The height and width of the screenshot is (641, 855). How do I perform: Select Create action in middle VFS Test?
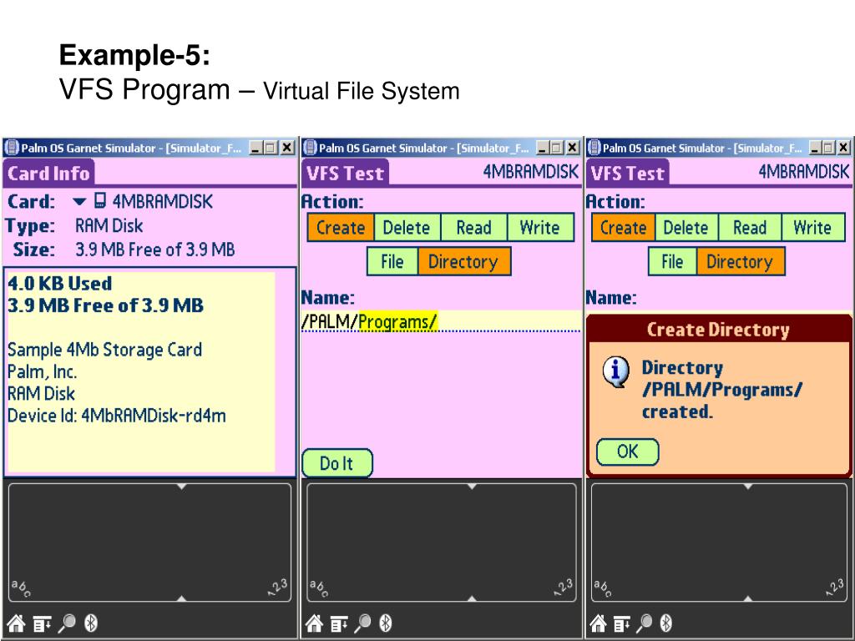point(341,227)
